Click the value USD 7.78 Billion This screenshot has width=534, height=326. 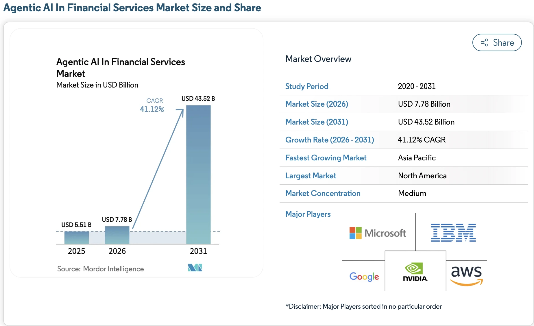point(424,104)
